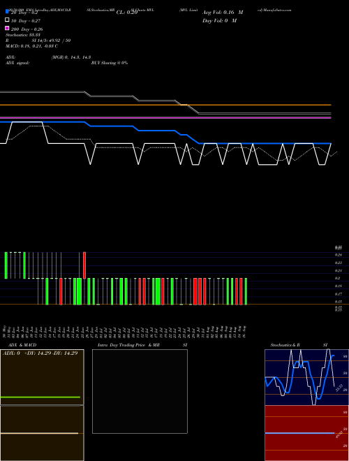The height and width of the screenshot is (461, 349).
Task: Click the 'MACD: 0.18, 0.21, -0.03 C' line
Action: 31,46
